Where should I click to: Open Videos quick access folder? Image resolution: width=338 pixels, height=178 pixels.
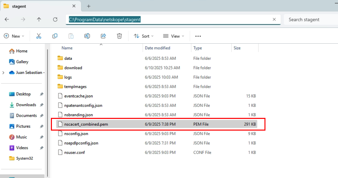[x=19, y=148]
